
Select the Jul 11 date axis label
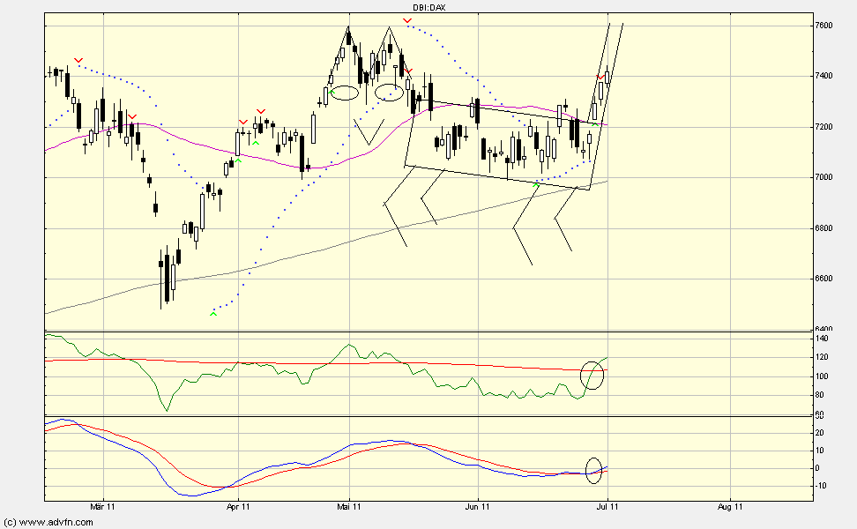607,508
